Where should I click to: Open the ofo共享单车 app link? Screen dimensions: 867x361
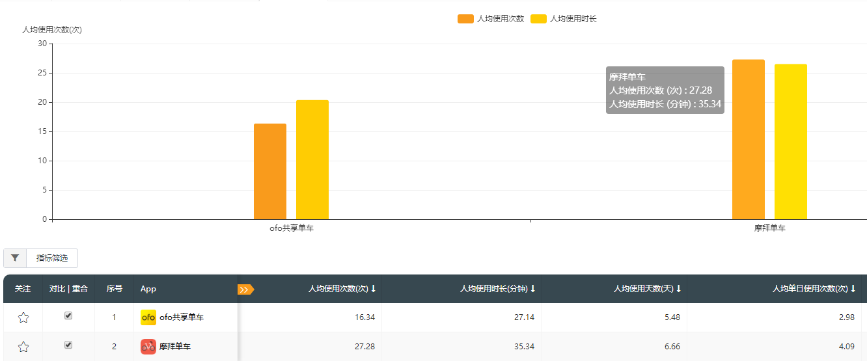(x=182, y=317)
